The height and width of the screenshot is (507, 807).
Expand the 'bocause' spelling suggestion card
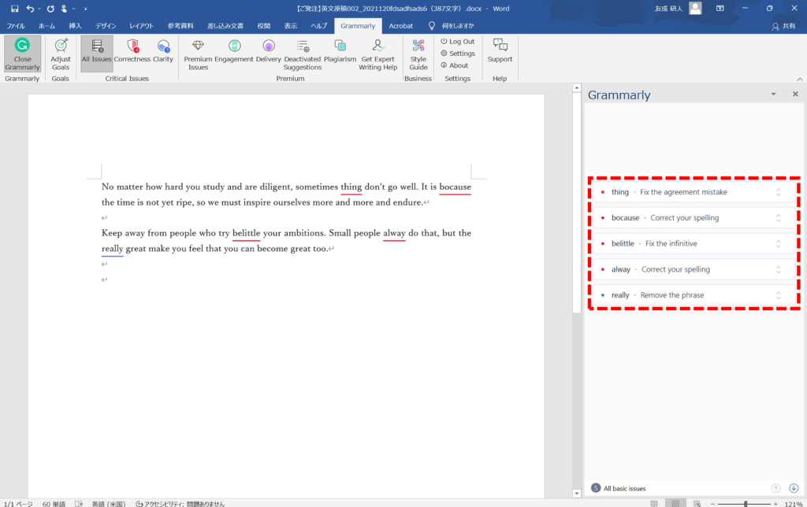[778, 218]
